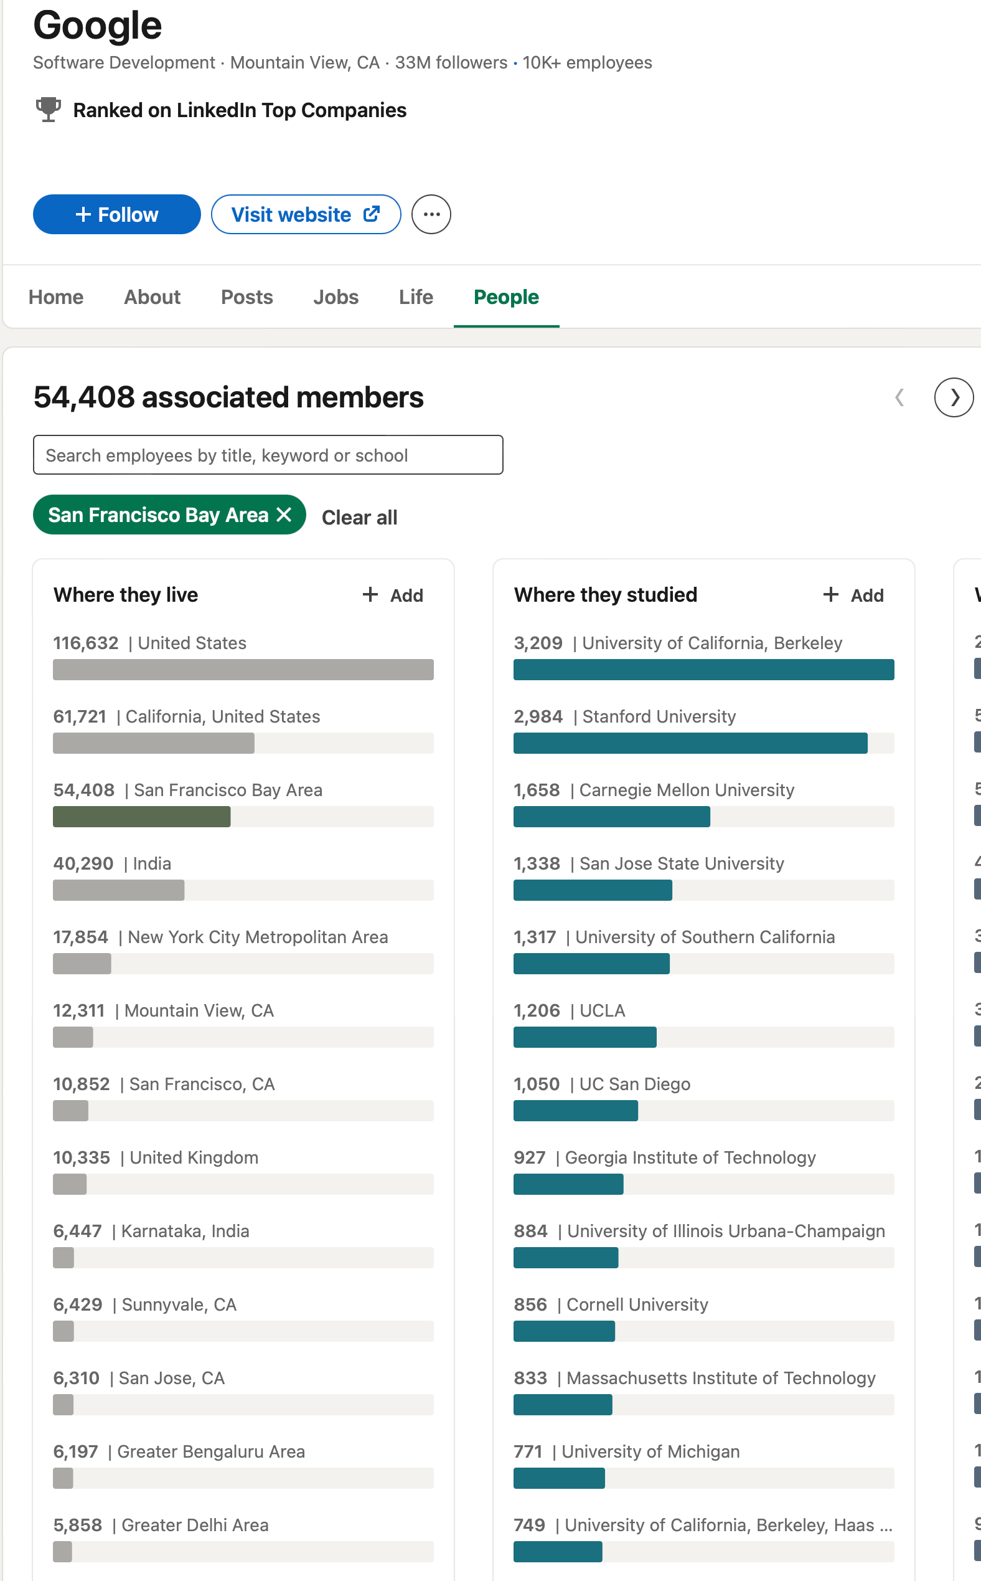Open the three-dot more options button
Viewport: 981px width, 1581px height.
(x=431, y=214)
